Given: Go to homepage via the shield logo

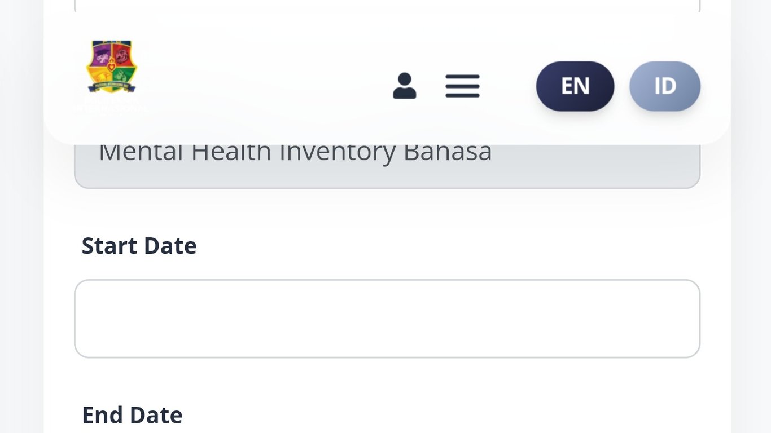Looking at the screenshot, I should point(111,67).
